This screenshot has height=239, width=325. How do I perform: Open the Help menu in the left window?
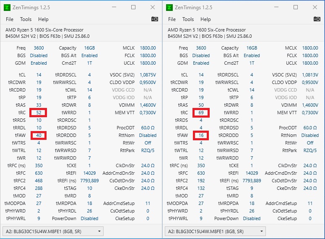pos(43,19)
